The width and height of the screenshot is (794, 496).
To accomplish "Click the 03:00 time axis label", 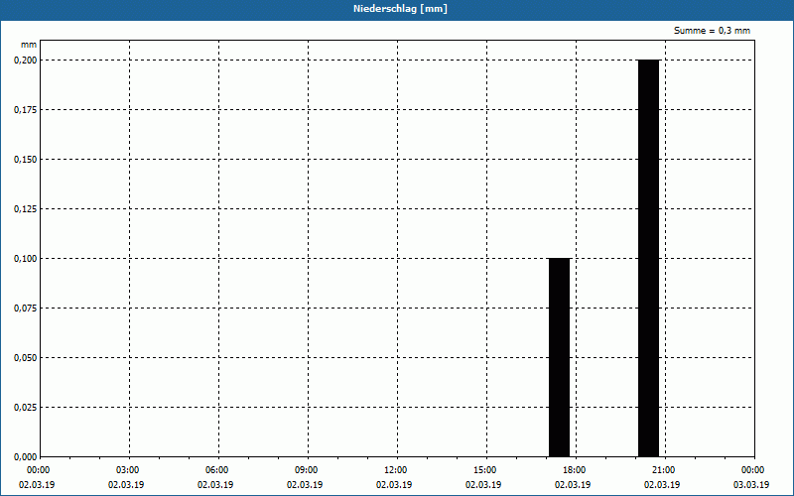I will 129,470.
